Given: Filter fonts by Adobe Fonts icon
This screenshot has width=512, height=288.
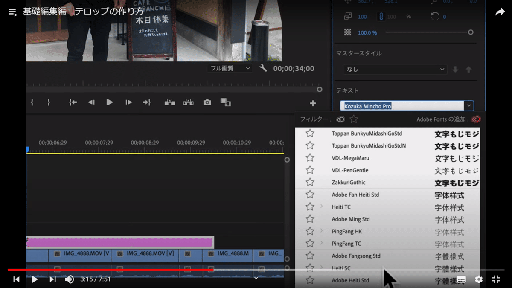Looking at the screenshot, I should point(340,119).
